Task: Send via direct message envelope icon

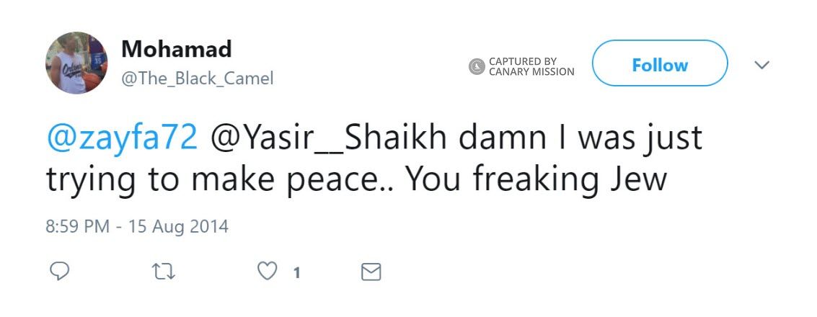Action: tap(370, 272)
